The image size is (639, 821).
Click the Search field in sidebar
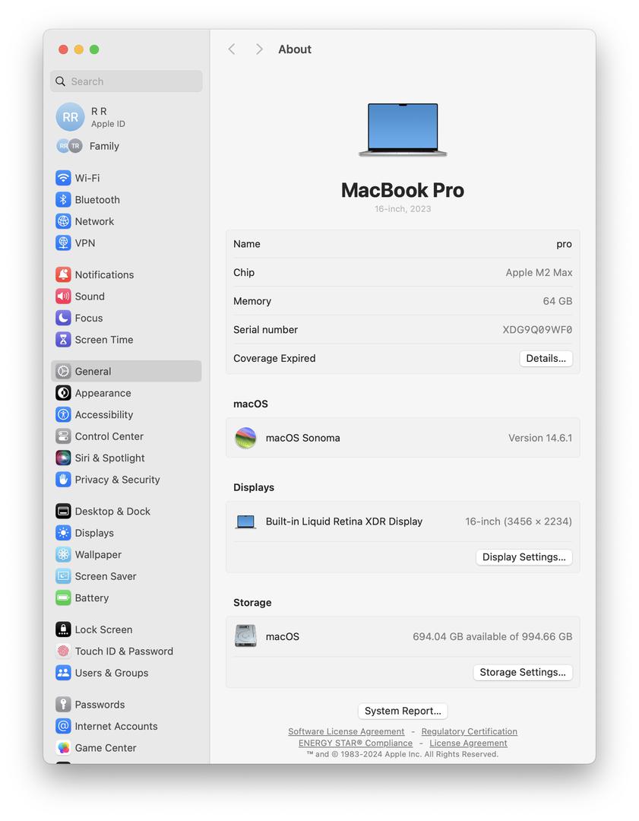(126, 81)
